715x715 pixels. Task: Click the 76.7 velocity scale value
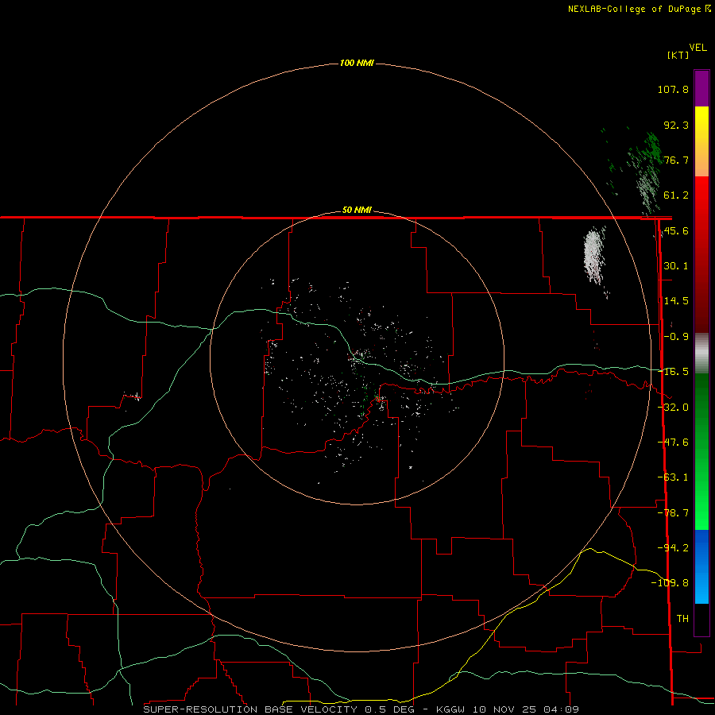tap(676, 160)
